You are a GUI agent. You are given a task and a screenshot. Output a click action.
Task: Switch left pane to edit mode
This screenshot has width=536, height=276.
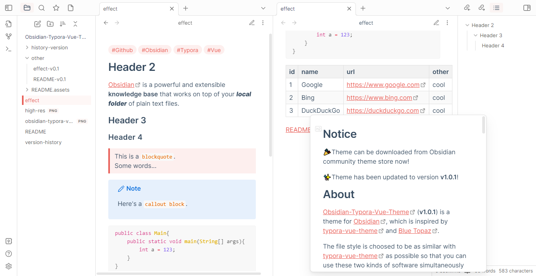(x=252, y=23)
